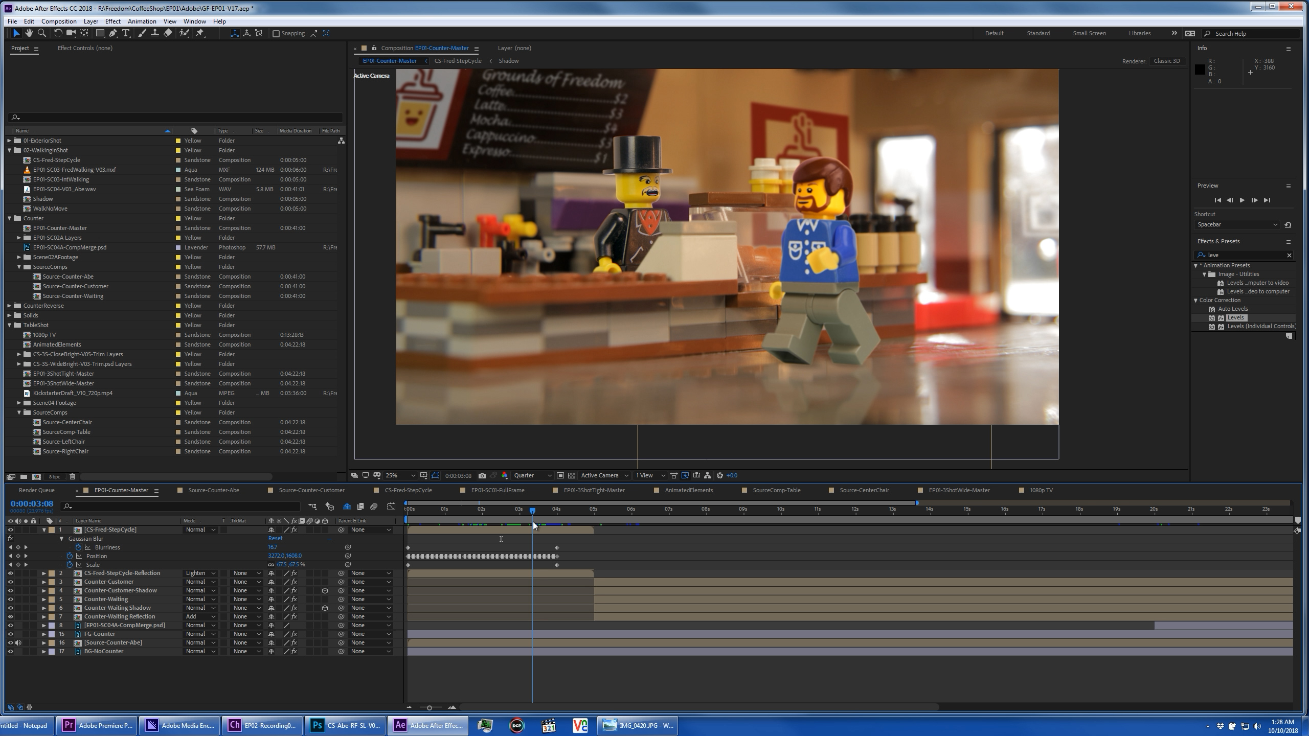Toggle Blurriness stopwatch keyframing
Viewport: 1309px width, 736px height.
[x=78, y=547]
